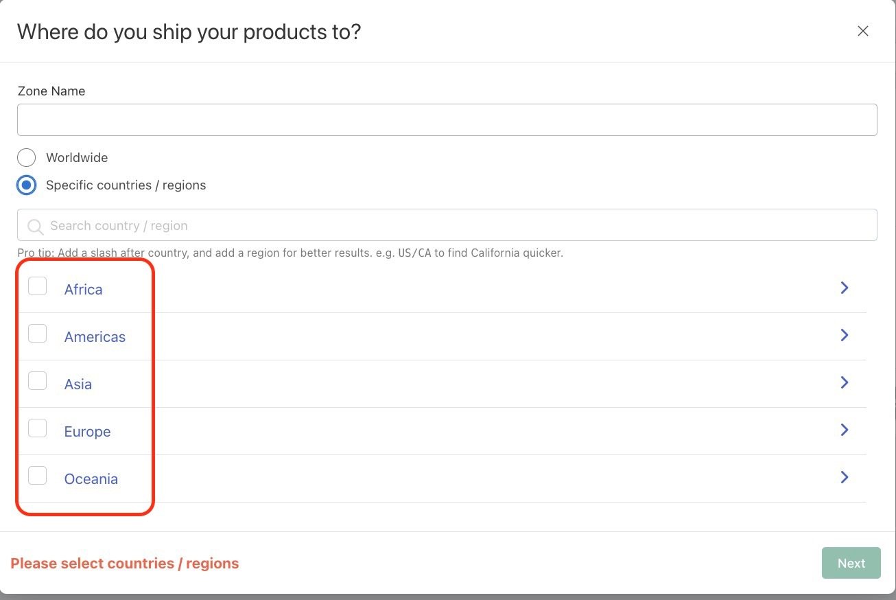Select the Worldwide radio option
Viewport: 896px width, 600px height.
click(27, 157)
